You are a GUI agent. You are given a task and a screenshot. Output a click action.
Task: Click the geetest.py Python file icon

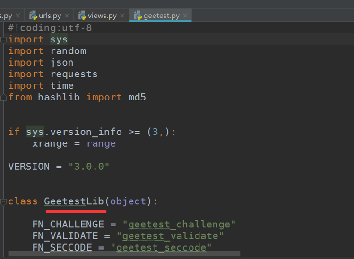click(x=138, y=16)
